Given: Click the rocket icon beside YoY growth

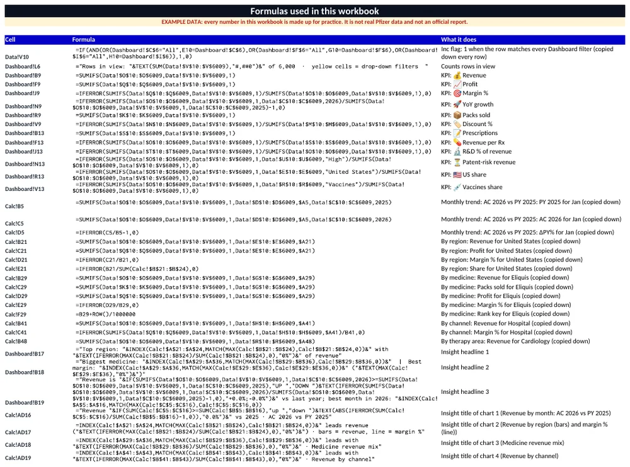Looking at the screenshot, I should click(457, 105).
